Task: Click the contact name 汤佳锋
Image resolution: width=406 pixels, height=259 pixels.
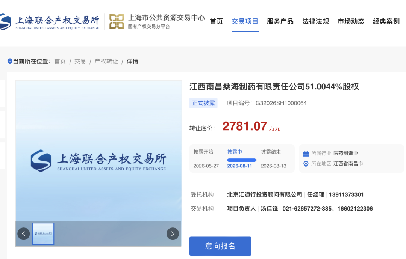Action: pyautogui.click(x=269, y=209)
